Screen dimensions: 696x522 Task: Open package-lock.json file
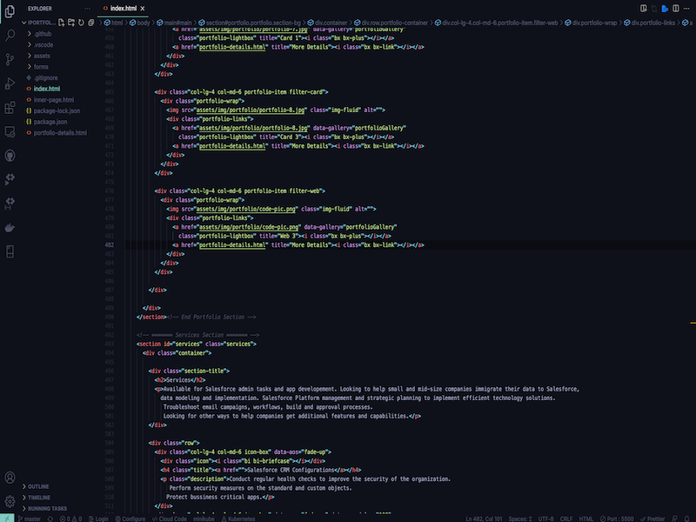(57, 111)
